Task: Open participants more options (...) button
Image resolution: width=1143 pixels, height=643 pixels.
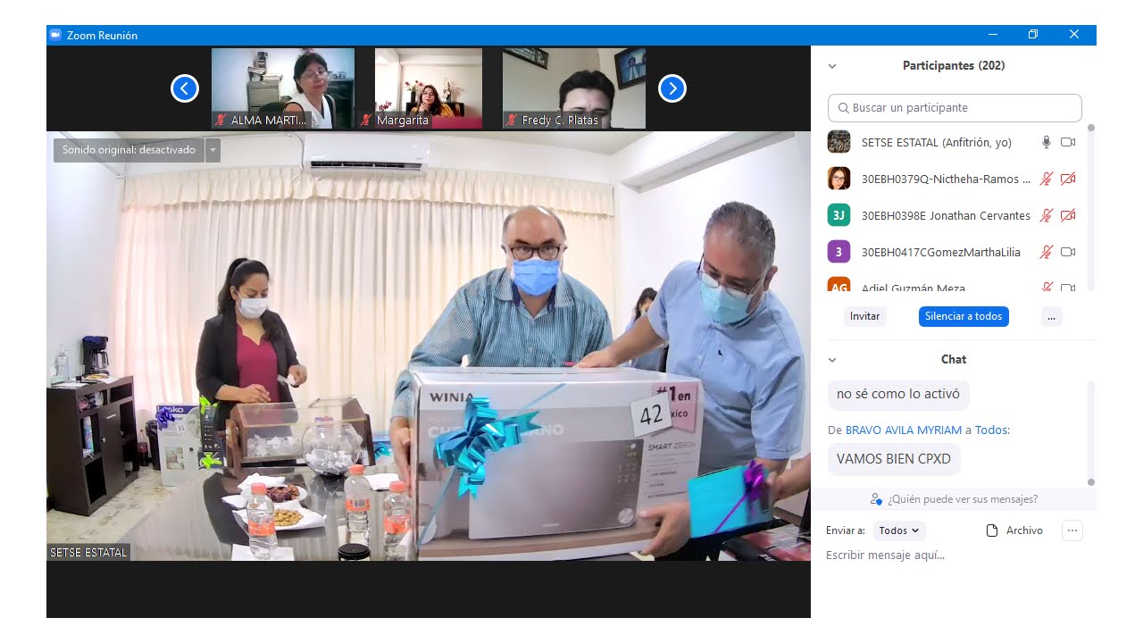Action: coord(1052,316)
